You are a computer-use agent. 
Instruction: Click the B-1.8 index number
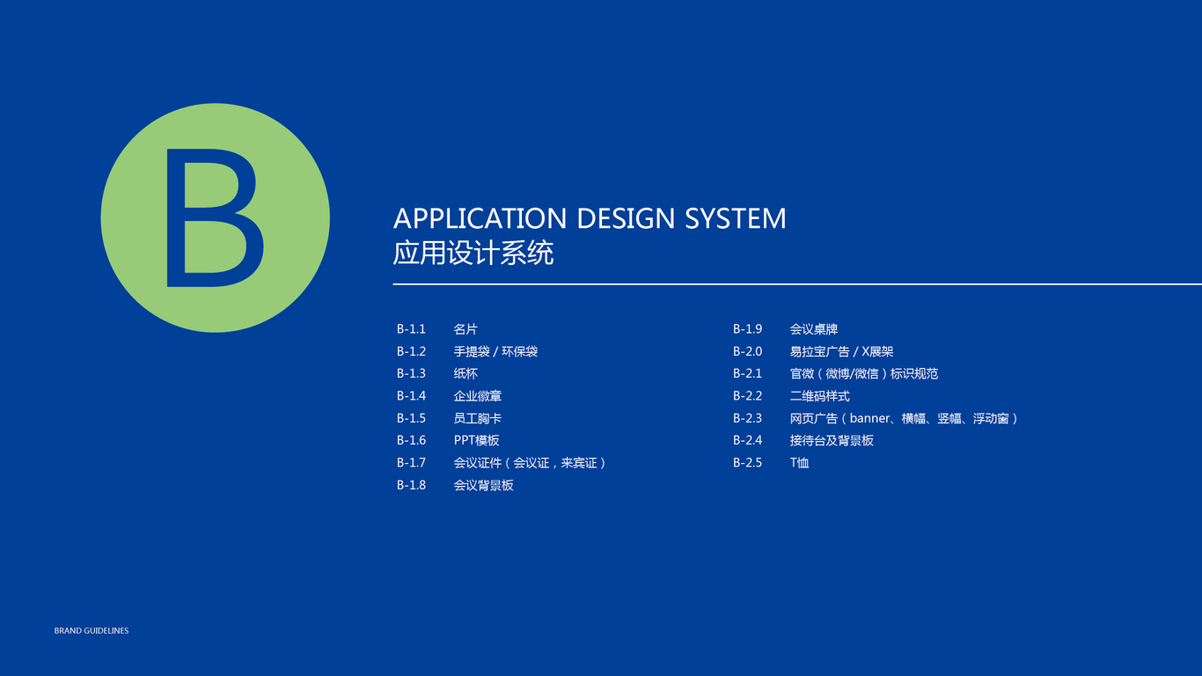click(x=411, y=485)
